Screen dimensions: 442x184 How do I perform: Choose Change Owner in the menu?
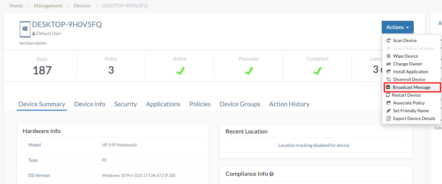411,64
